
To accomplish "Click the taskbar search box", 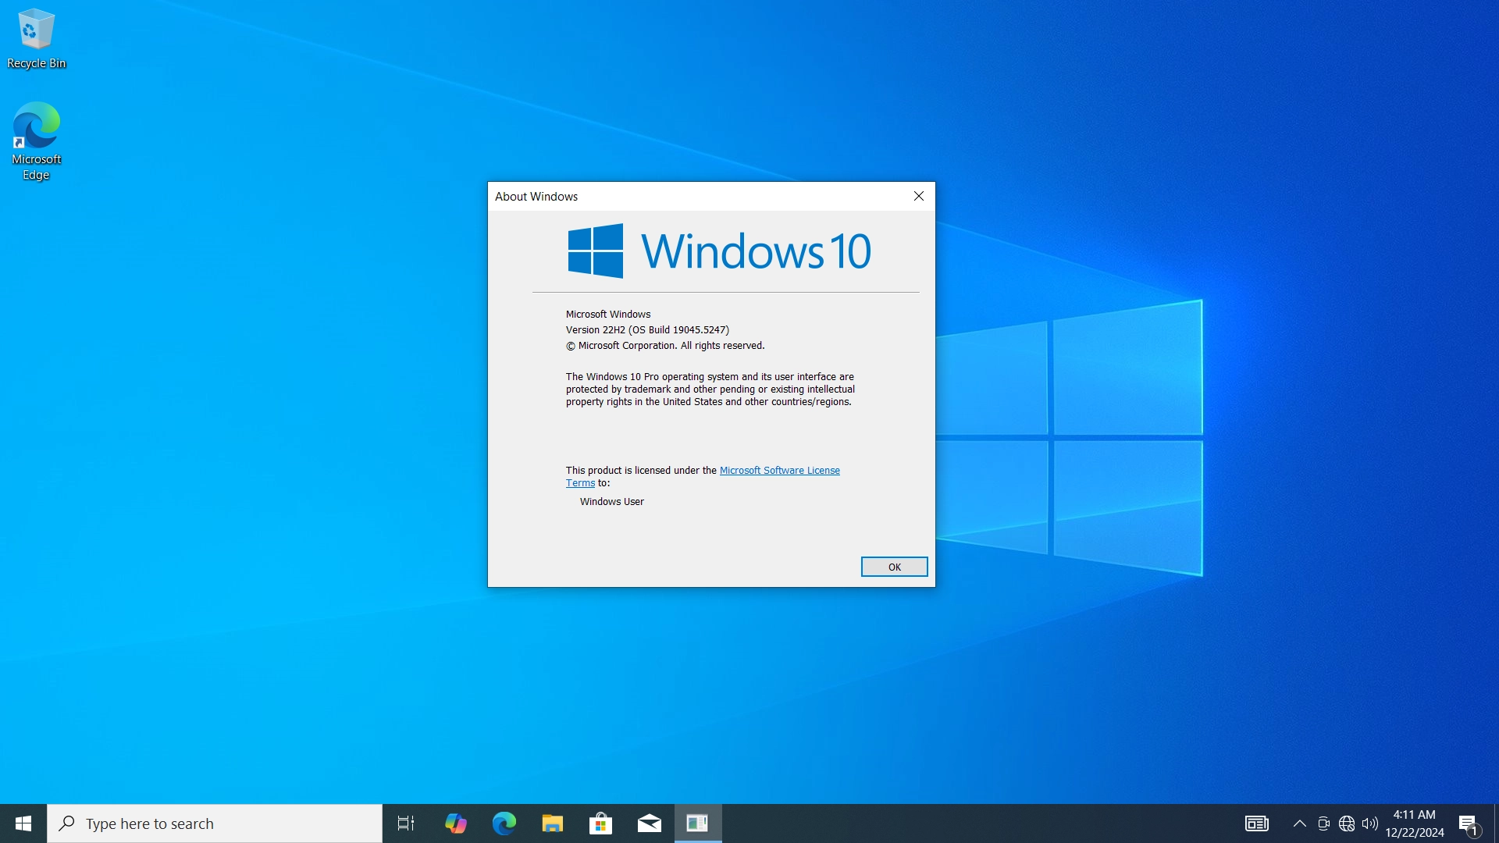I will pyautogui.click(x=215, y=823).
